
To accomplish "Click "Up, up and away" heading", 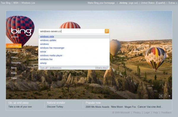I will 18,103.
